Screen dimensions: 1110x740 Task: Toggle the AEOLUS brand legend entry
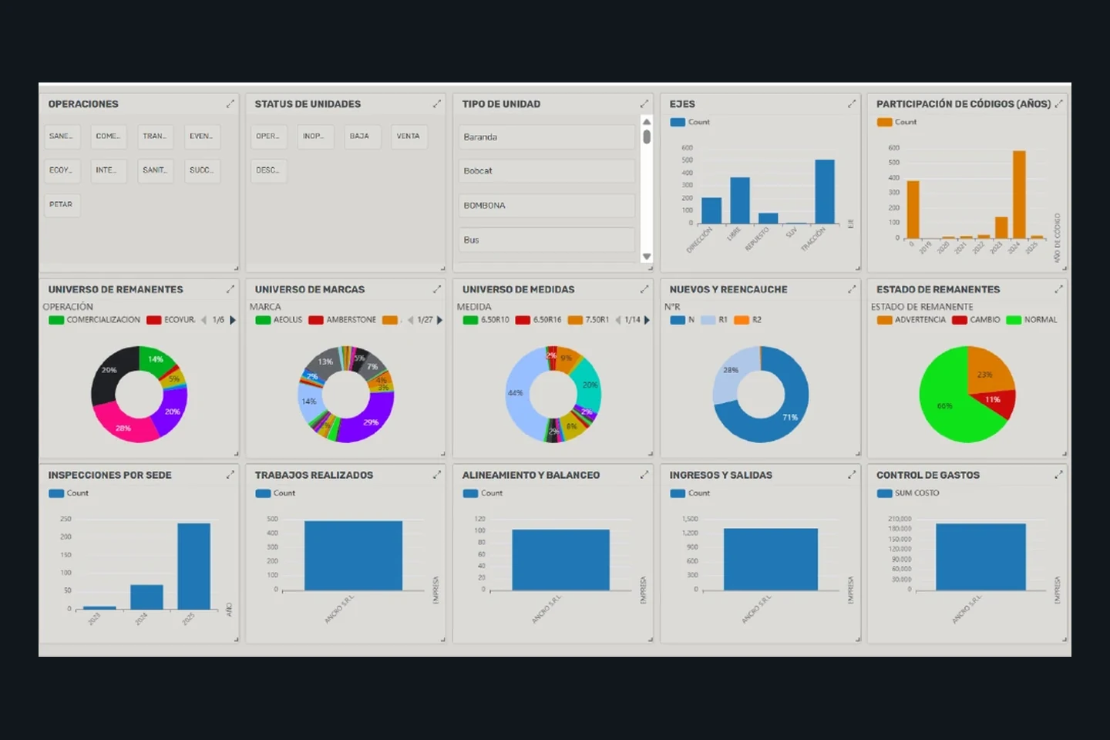pos(279,320)
